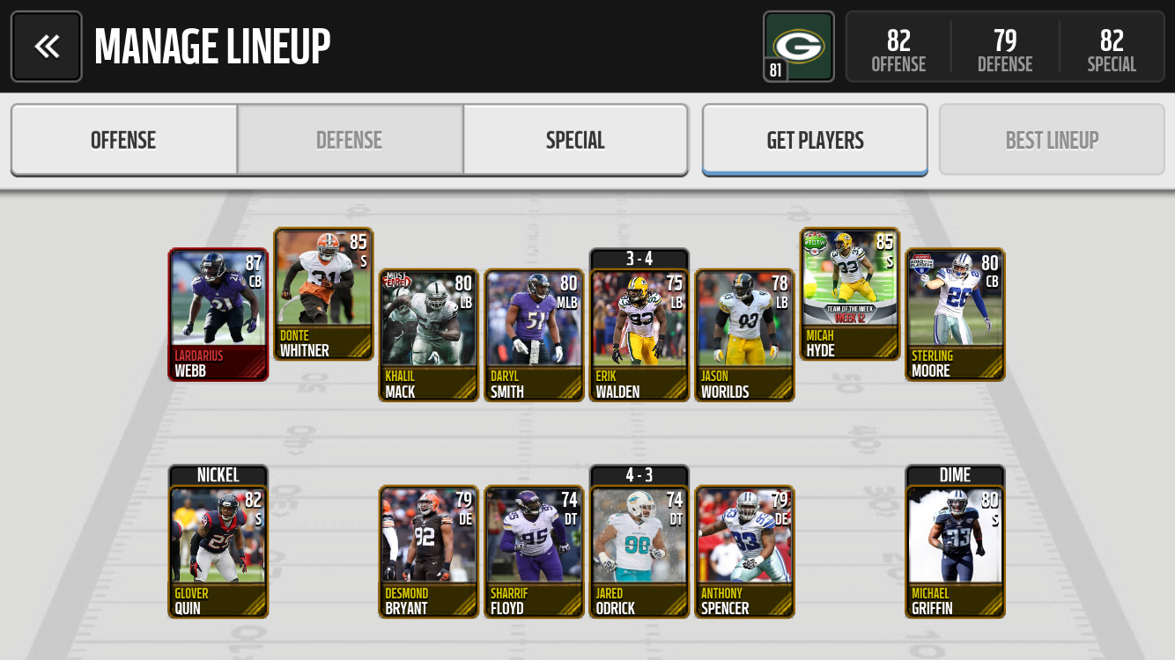
Task: Select Glover Quin Nickel slot card
Action: (x=218, y=541)
